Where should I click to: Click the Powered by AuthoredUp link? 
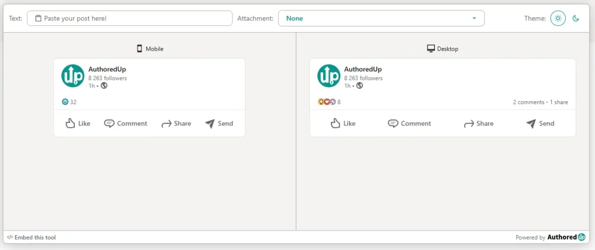click(550, 237)
